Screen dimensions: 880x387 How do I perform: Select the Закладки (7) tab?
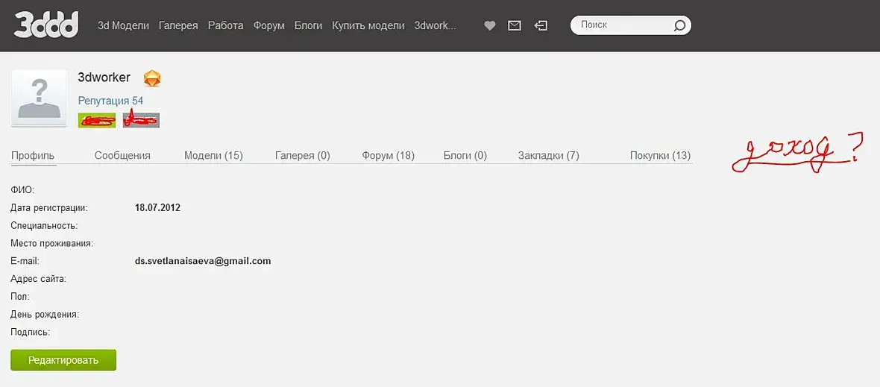coord(548,156)
